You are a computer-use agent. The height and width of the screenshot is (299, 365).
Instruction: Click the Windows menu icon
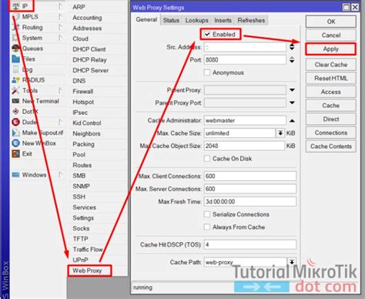pos(15,175)
